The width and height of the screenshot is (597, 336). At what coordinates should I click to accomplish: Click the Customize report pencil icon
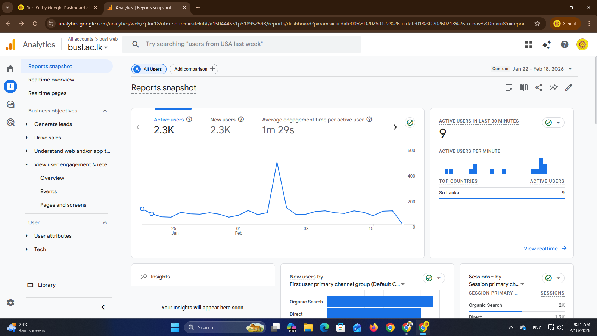click(x=569, y=87)
